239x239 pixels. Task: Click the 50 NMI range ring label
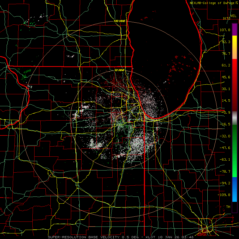pos(119,70)
